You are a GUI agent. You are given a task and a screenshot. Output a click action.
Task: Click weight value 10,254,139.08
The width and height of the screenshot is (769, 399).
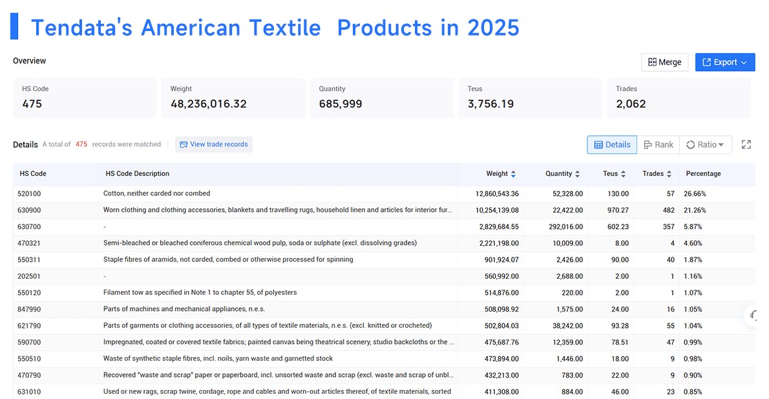tap(497, 210)
